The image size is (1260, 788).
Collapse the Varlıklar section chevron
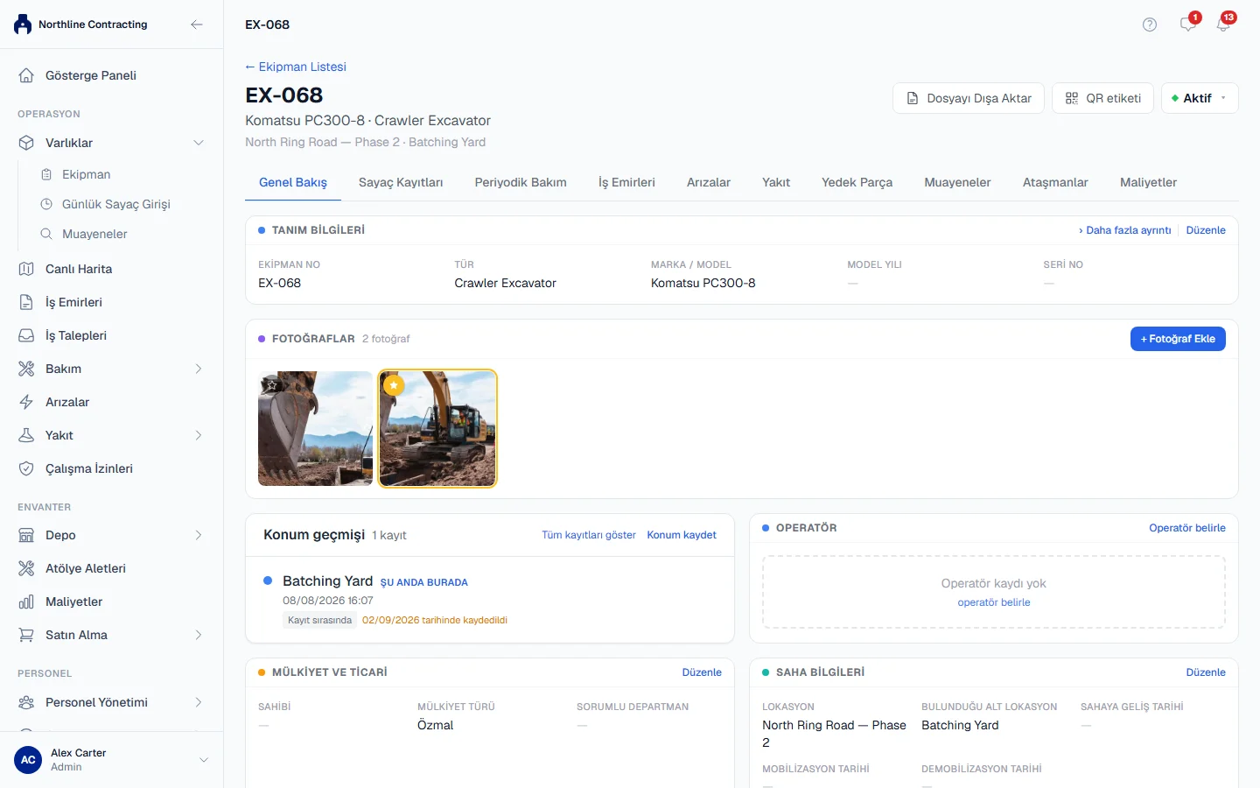click(x=199, y=143)
